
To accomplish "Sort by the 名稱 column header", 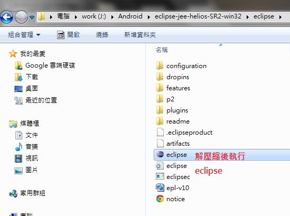I will click(162, 50).
